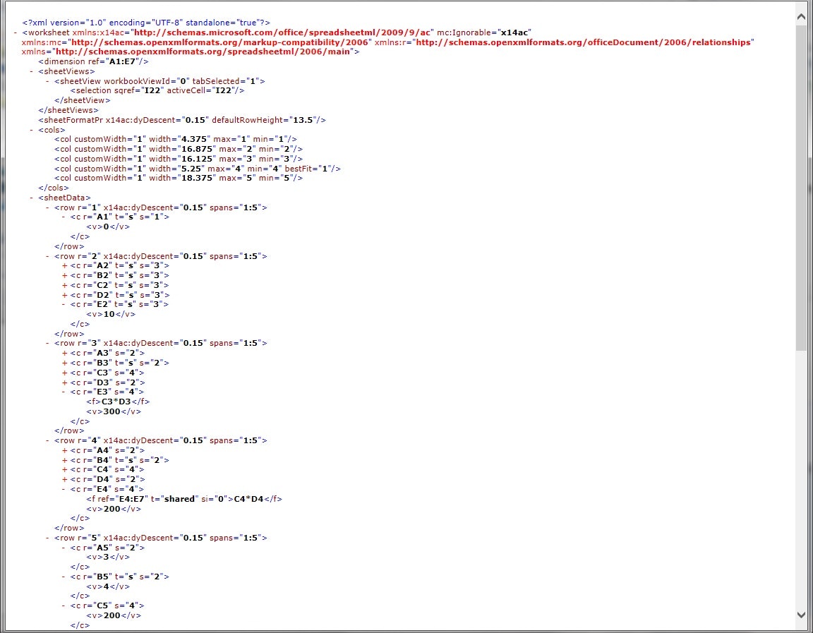
Task: Click the spreadsheetml/2006/main namespace URL
Action: pos(204,52)
